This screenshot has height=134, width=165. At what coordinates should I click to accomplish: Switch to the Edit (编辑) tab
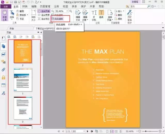point(34,6)
